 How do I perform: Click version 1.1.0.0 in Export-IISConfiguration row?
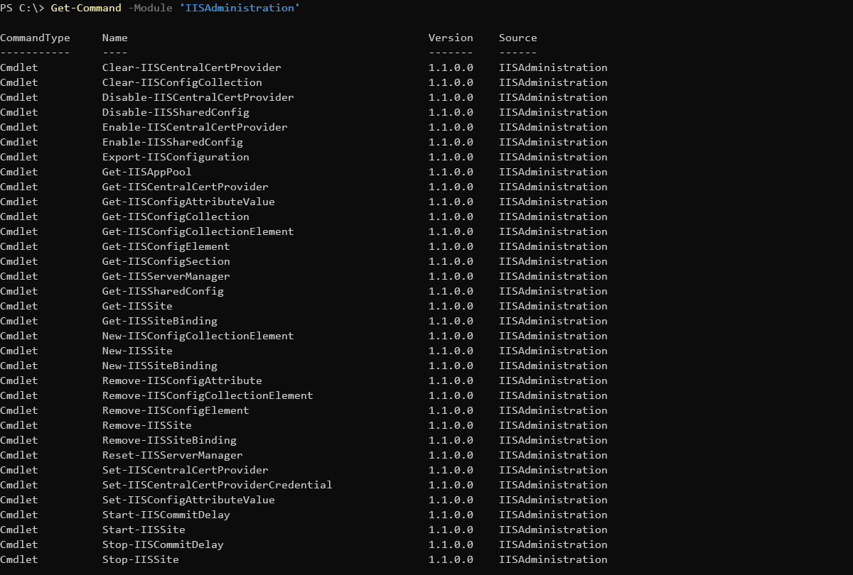[451, 157]
